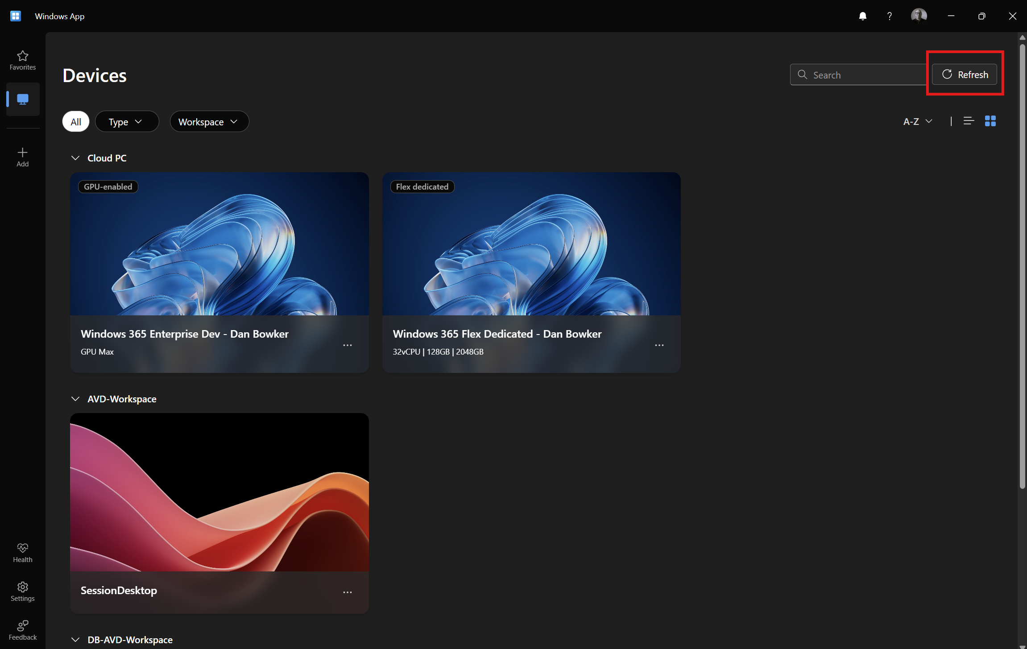1027x649 pixels.
Task: Click the Devices page heading
Action: [95, 75]
